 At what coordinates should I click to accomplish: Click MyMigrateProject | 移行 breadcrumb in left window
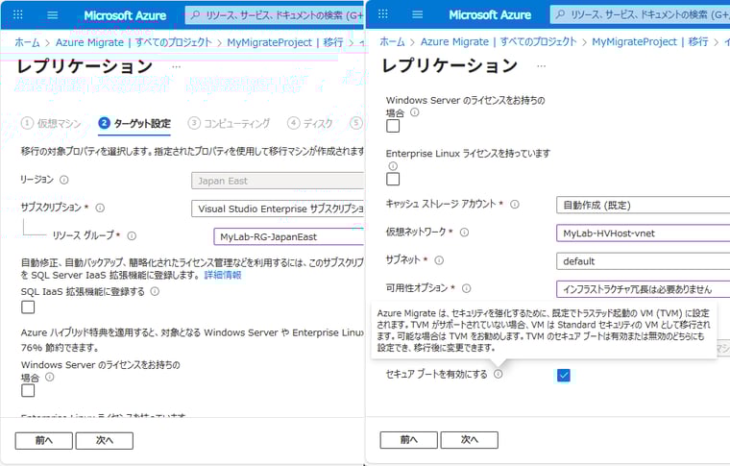click(285, 42)
